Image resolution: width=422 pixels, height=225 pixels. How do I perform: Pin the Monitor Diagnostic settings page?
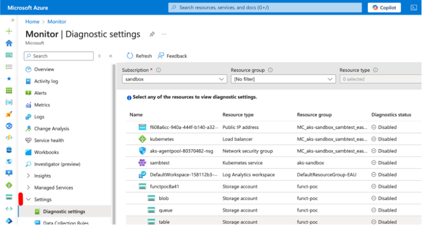(x=152, y=34)
